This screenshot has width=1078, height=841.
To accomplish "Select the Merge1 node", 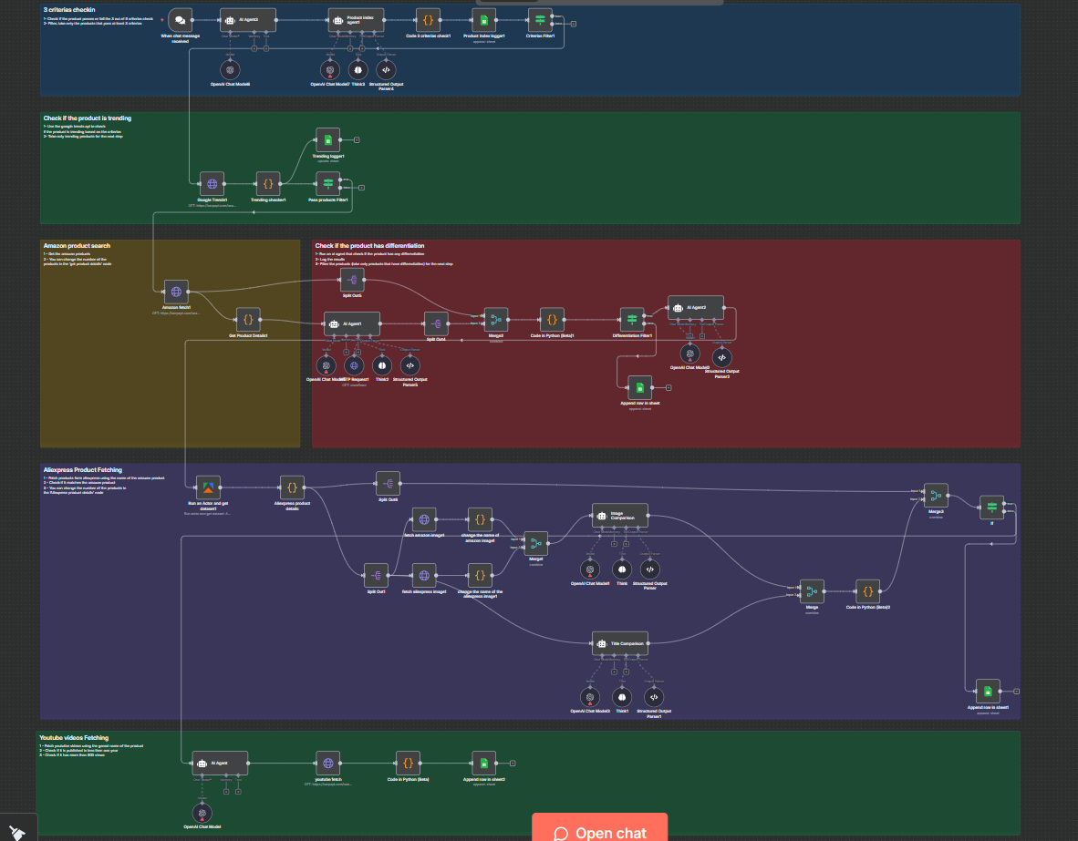I will click(535, 544).
